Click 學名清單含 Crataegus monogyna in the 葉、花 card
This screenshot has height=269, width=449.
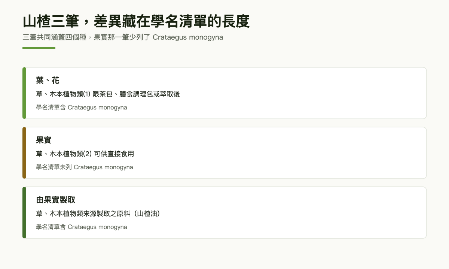(x=82, y=108)
